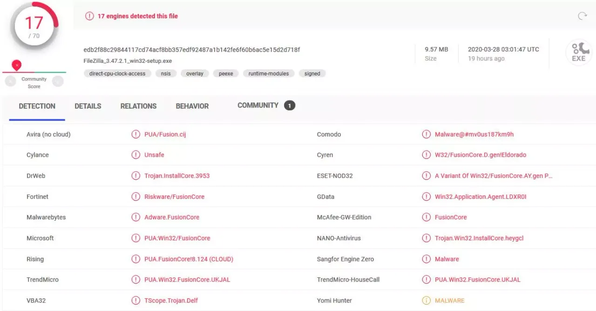Click the nsis tag
Image resolution: width=596 pixels, height=311 pixels.
click(x=166, y=74)
